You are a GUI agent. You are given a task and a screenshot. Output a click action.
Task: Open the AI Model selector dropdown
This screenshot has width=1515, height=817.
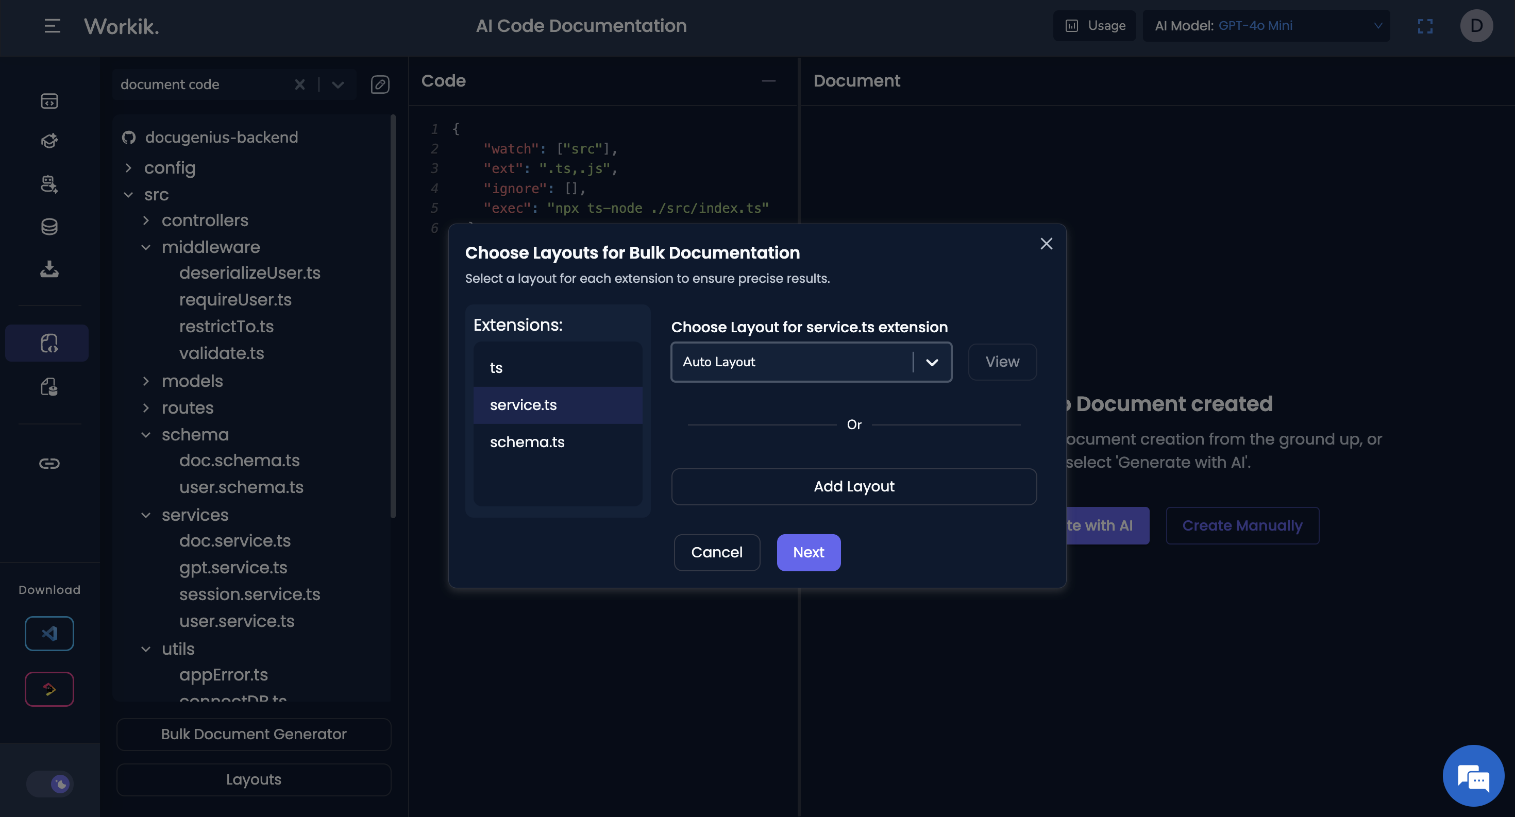click(x=1266, y=26)
